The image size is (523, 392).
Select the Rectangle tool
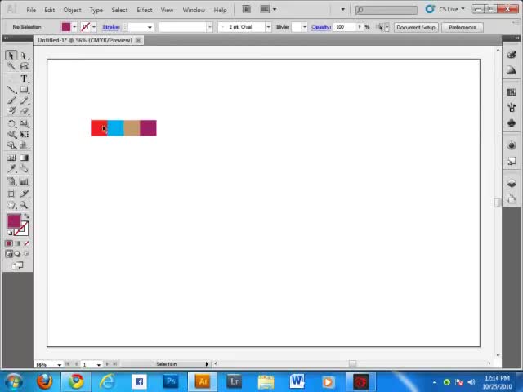coord(24,90)
